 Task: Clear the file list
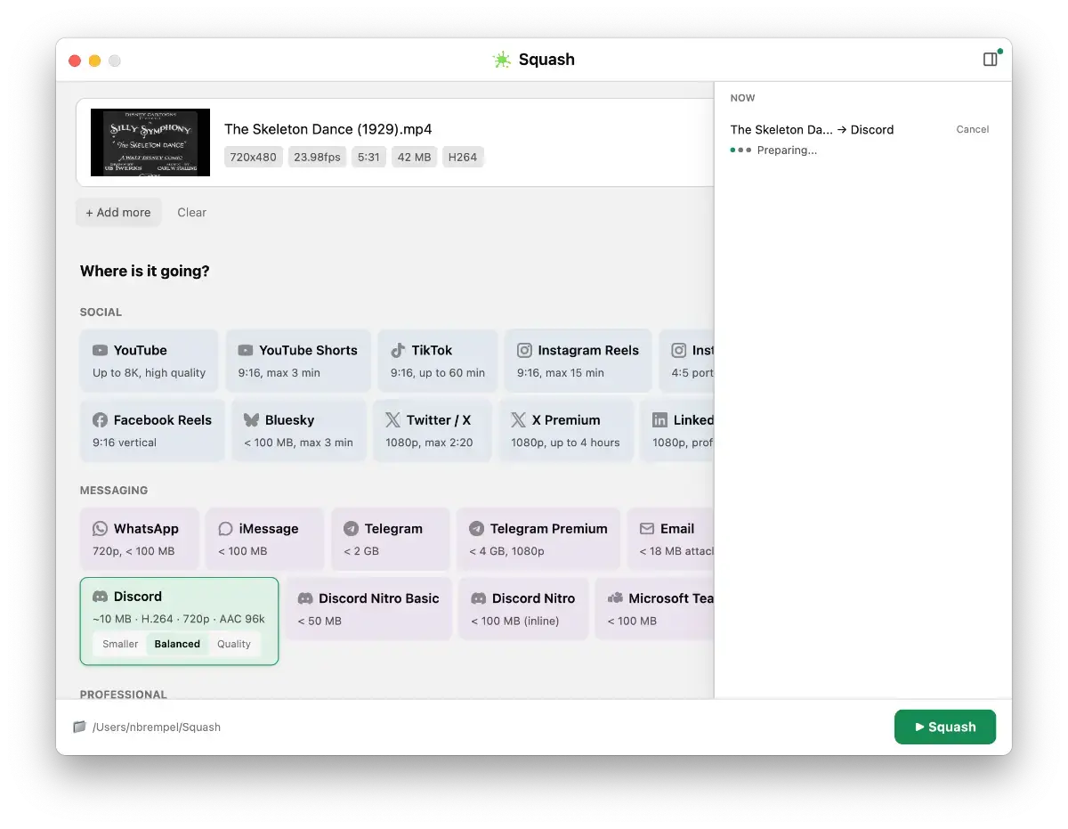click(191, 213)
